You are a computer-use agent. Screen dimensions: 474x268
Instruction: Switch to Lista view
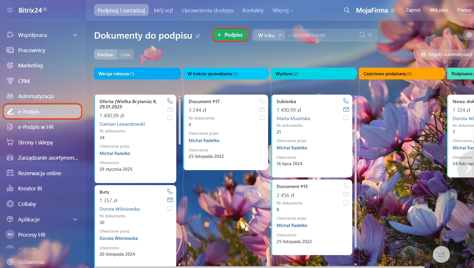[x=125, y=54]
